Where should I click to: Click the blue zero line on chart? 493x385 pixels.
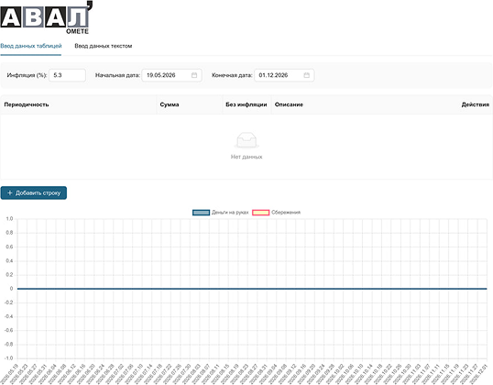tap(252, 289)
